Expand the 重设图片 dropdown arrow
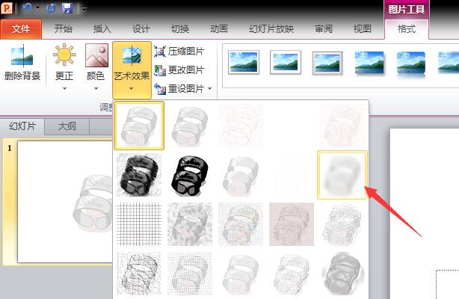Image resolution: width=459 pixels, height=299 pixels. pyautogui.click(x=210, y=88)
